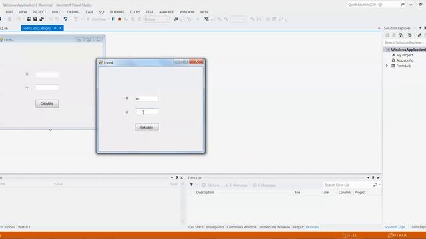Open the BUILD menu
426x239 pixels.
[x=56, y=12]
